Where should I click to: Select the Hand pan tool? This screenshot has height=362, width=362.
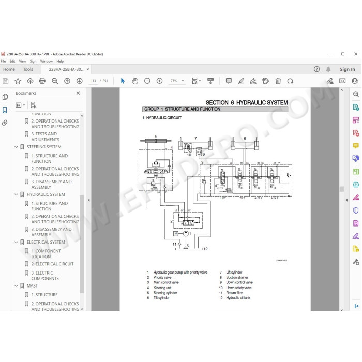pyautogui.click(x=135, y=81)
